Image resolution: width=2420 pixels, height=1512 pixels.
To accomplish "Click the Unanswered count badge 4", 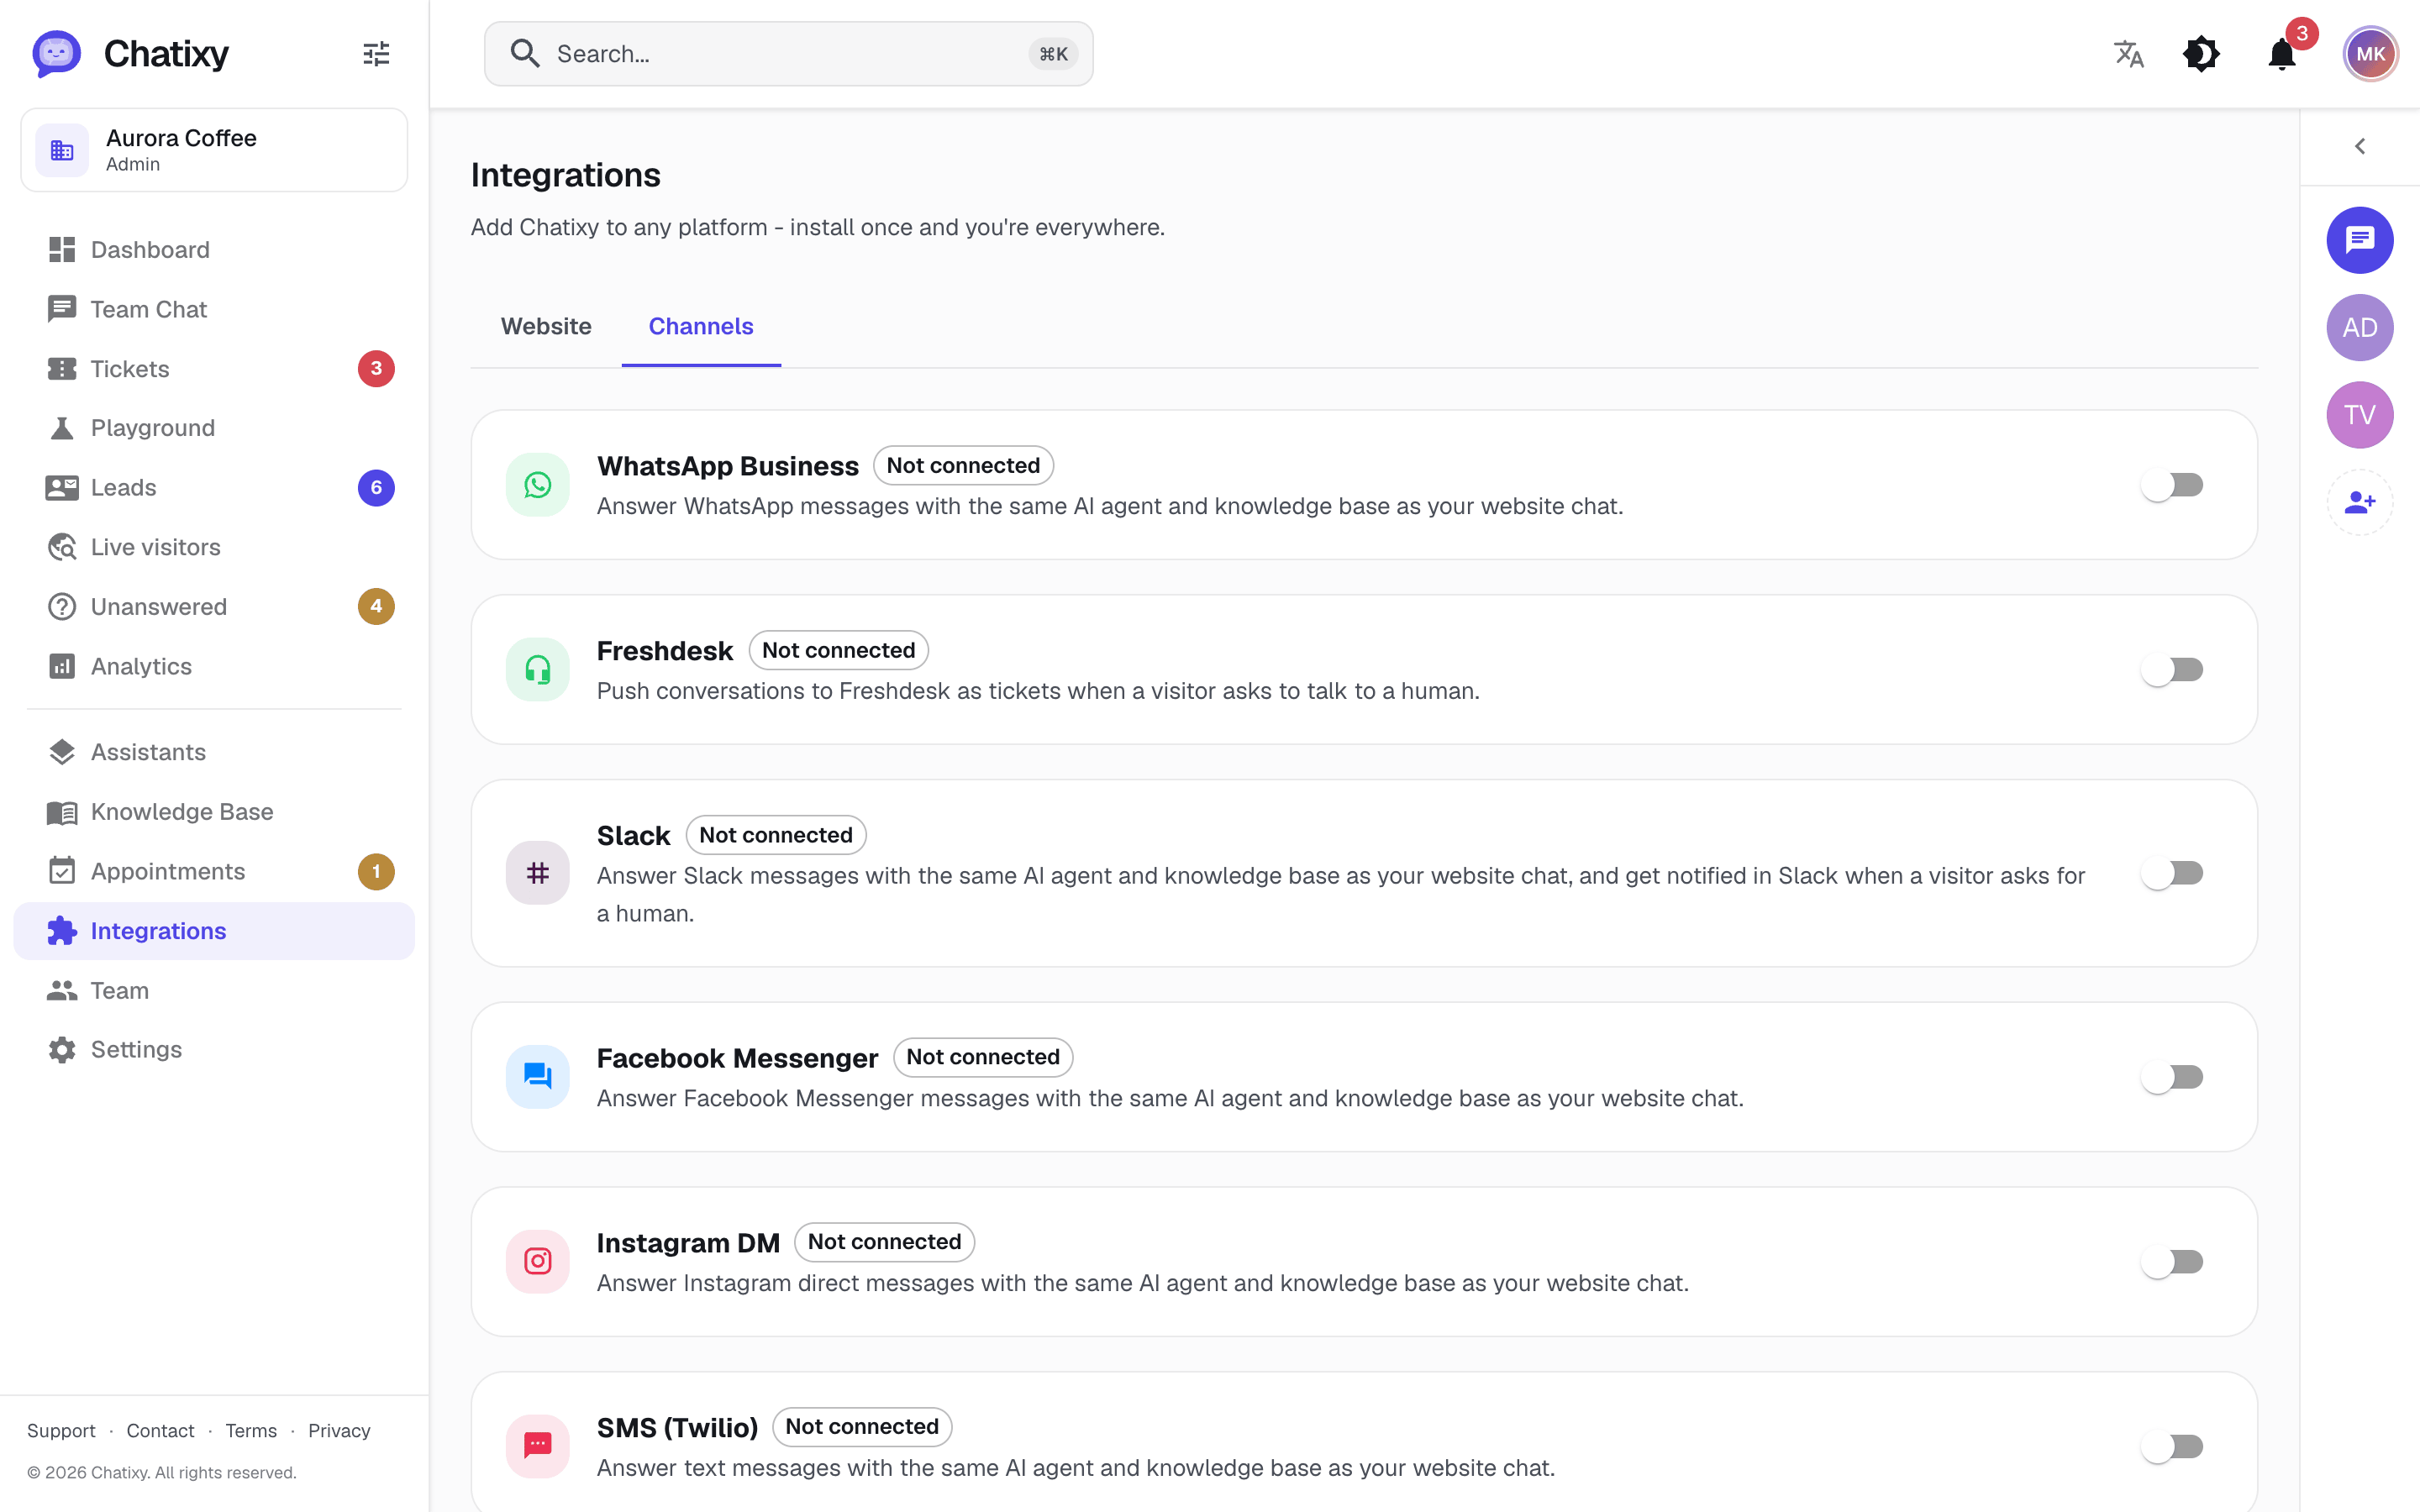I will coord(376,607).
